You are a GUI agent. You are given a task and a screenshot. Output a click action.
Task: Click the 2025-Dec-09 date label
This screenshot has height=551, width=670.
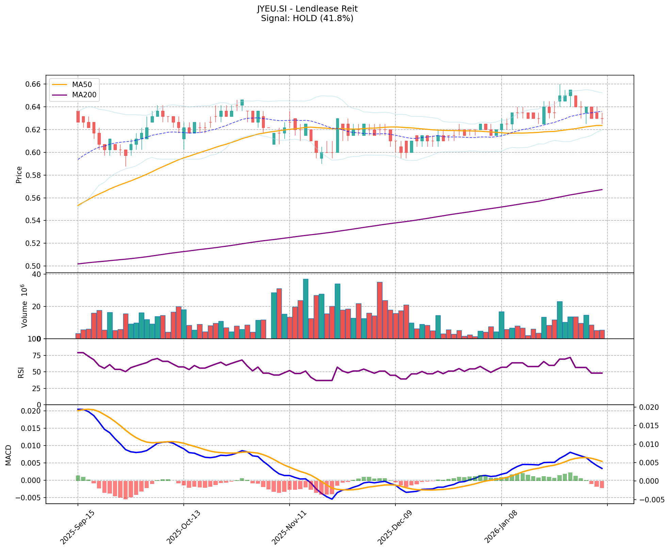click(x=395, y=527)
